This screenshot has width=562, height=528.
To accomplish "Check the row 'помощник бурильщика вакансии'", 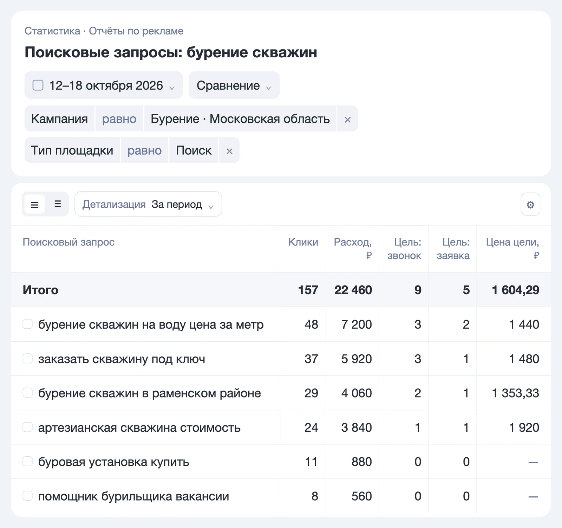I will [x=28, y=496].
